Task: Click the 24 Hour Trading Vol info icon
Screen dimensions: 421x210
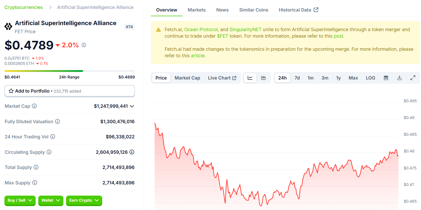Action: (x=53, y=137)
